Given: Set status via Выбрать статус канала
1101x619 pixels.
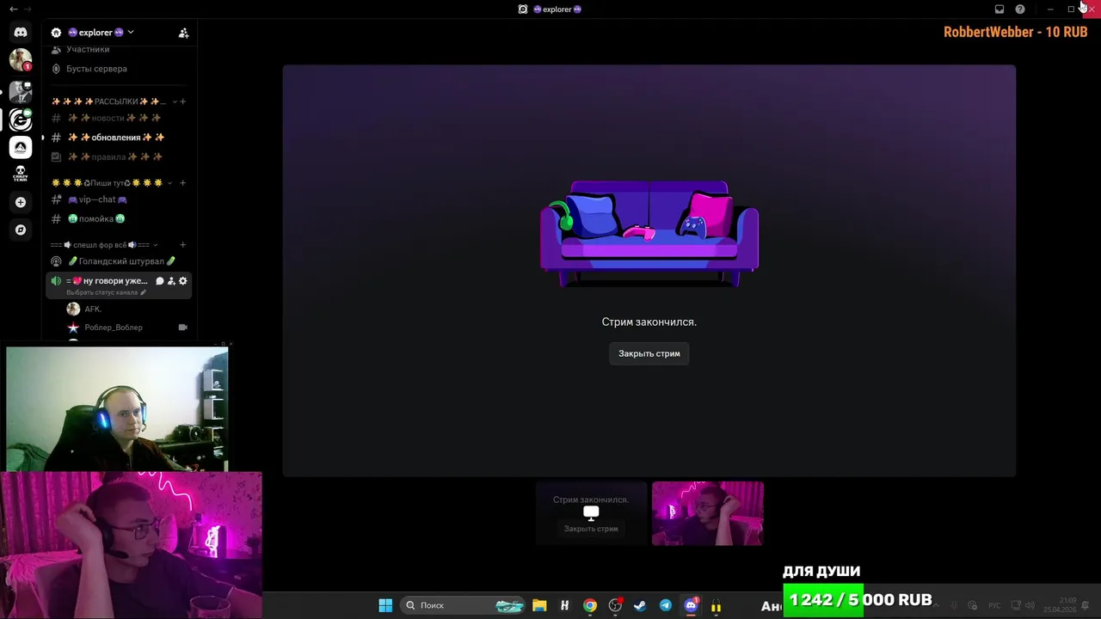Looking at the screenshot, I should (106, 292).
